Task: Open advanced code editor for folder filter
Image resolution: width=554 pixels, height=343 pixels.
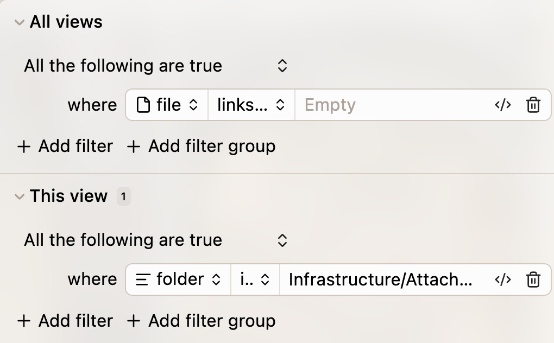Action: [503, 279]
